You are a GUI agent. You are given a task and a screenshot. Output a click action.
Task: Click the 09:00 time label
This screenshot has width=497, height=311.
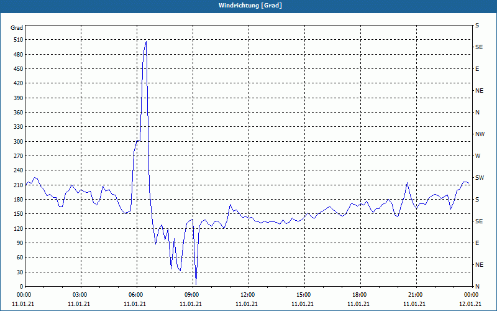click(x=191, y=295)
